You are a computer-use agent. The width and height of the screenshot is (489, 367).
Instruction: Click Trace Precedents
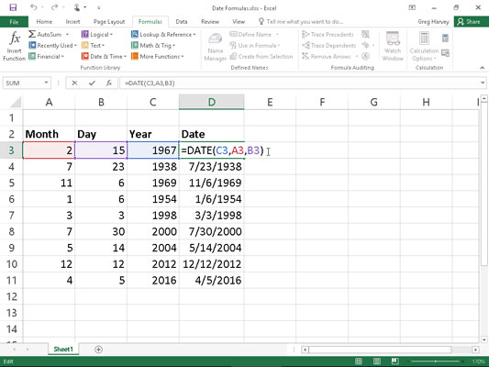coord(328,34)
